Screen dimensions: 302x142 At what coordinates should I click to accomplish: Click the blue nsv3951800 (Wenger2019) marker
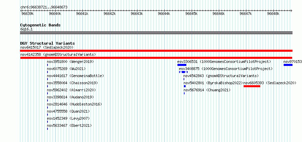pyautogui.click(x=48, y=65)
